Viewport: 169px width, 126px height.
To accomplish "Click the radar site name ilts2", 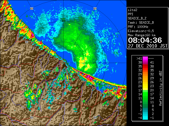I will [133, 10].
